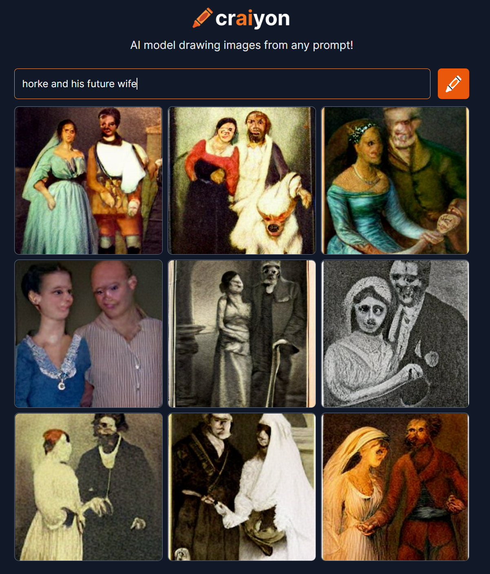Click end of prompt text after 'wife'
Image resolution: width=490 pixels, height=574 pixels.
137,84
